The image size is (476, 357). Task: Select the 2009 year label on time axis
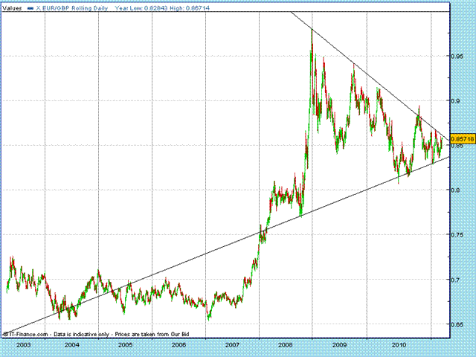pyautogui.click(x=339, y=346)
